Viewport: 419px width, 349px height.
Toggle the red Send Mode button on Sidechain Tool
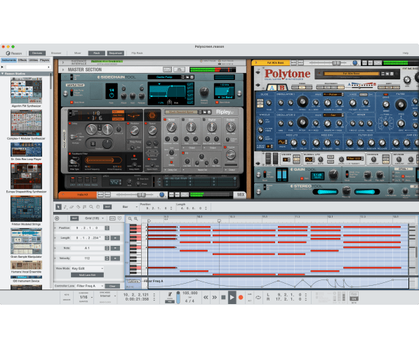coord(72,102)
